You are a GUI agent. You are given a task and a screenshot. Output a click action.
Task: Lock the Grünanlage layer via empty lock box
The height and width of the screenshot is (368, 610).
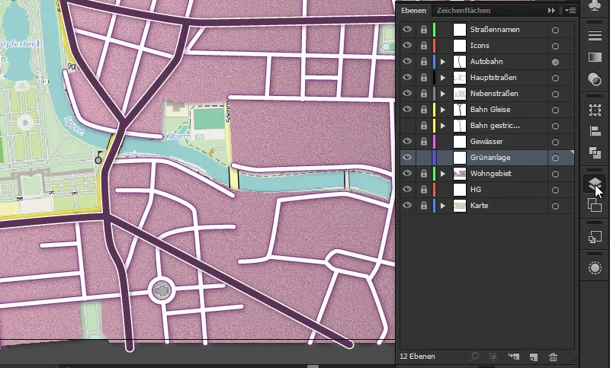424,158
